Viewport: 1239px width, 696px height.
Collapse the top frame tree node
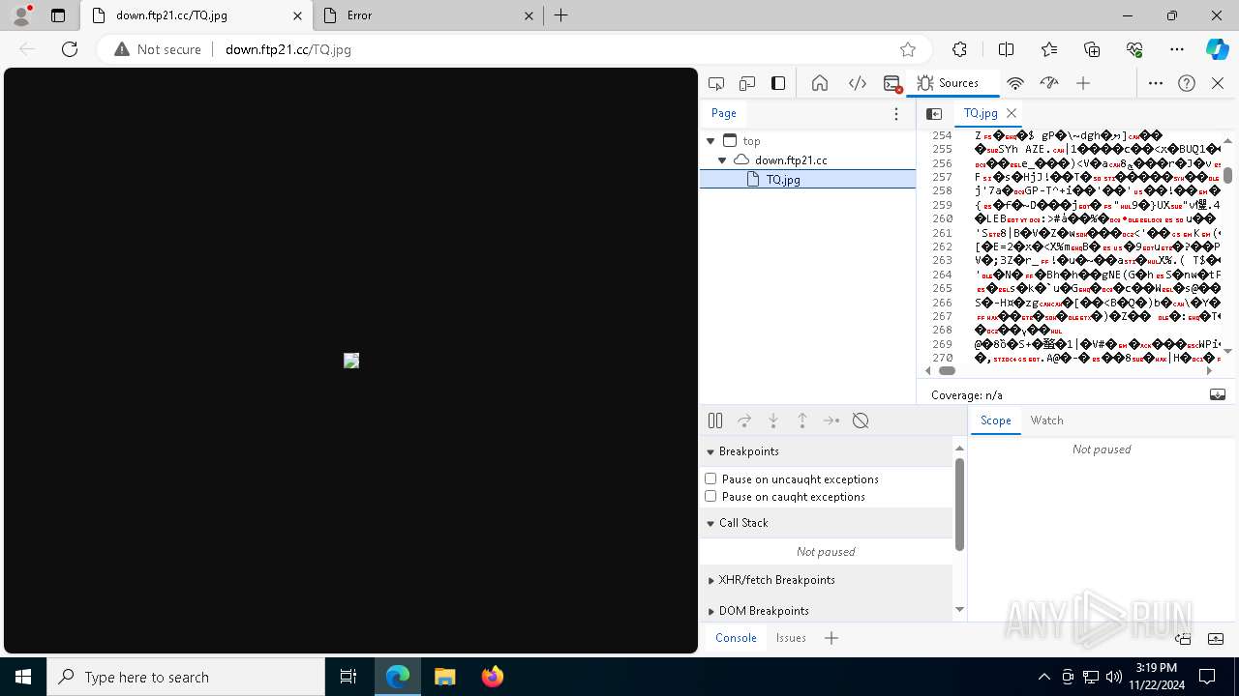(x=710, y=141)
